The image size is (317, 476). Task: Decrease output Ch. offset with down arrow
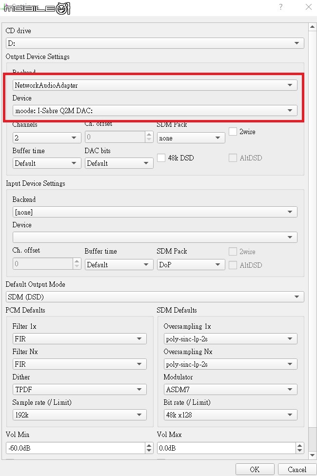click(x=149, y=139)
